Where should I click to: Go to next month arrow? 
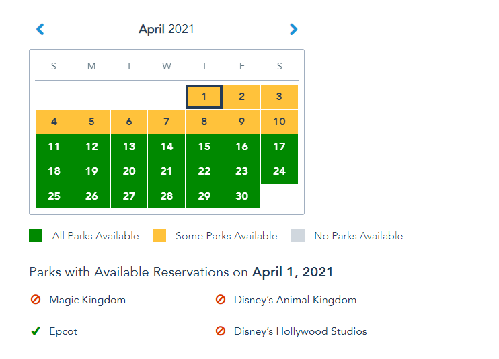293,29
